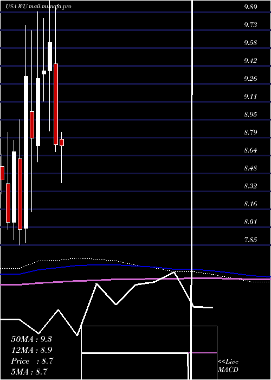The image size is (271, 380).
Task: Select the 8.95 price axis label
Action: [250, 115]
